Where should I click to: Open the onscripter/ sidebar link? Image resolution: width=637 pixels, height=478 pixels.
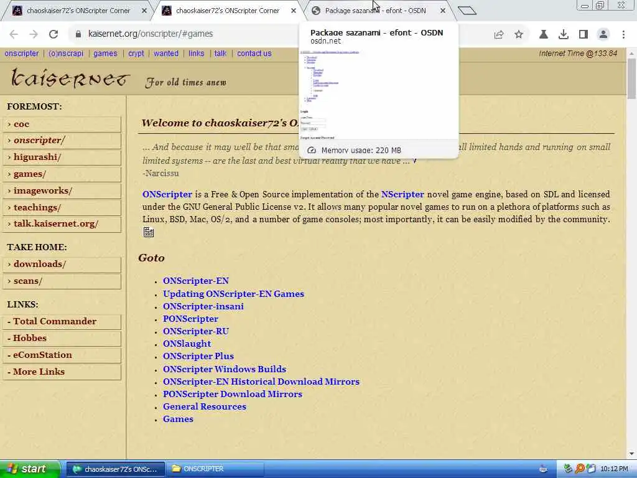coord(62,141)
